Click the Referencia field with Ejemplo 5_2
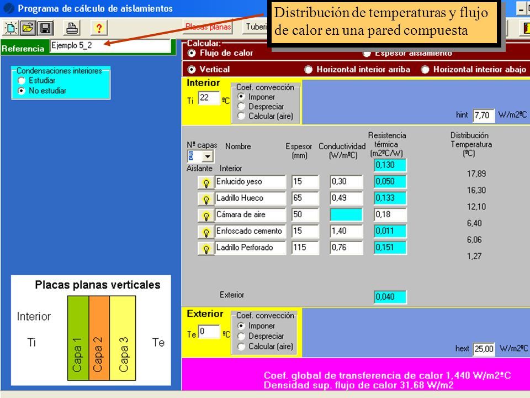Screen dimensions: 530x398 [110, 46]
